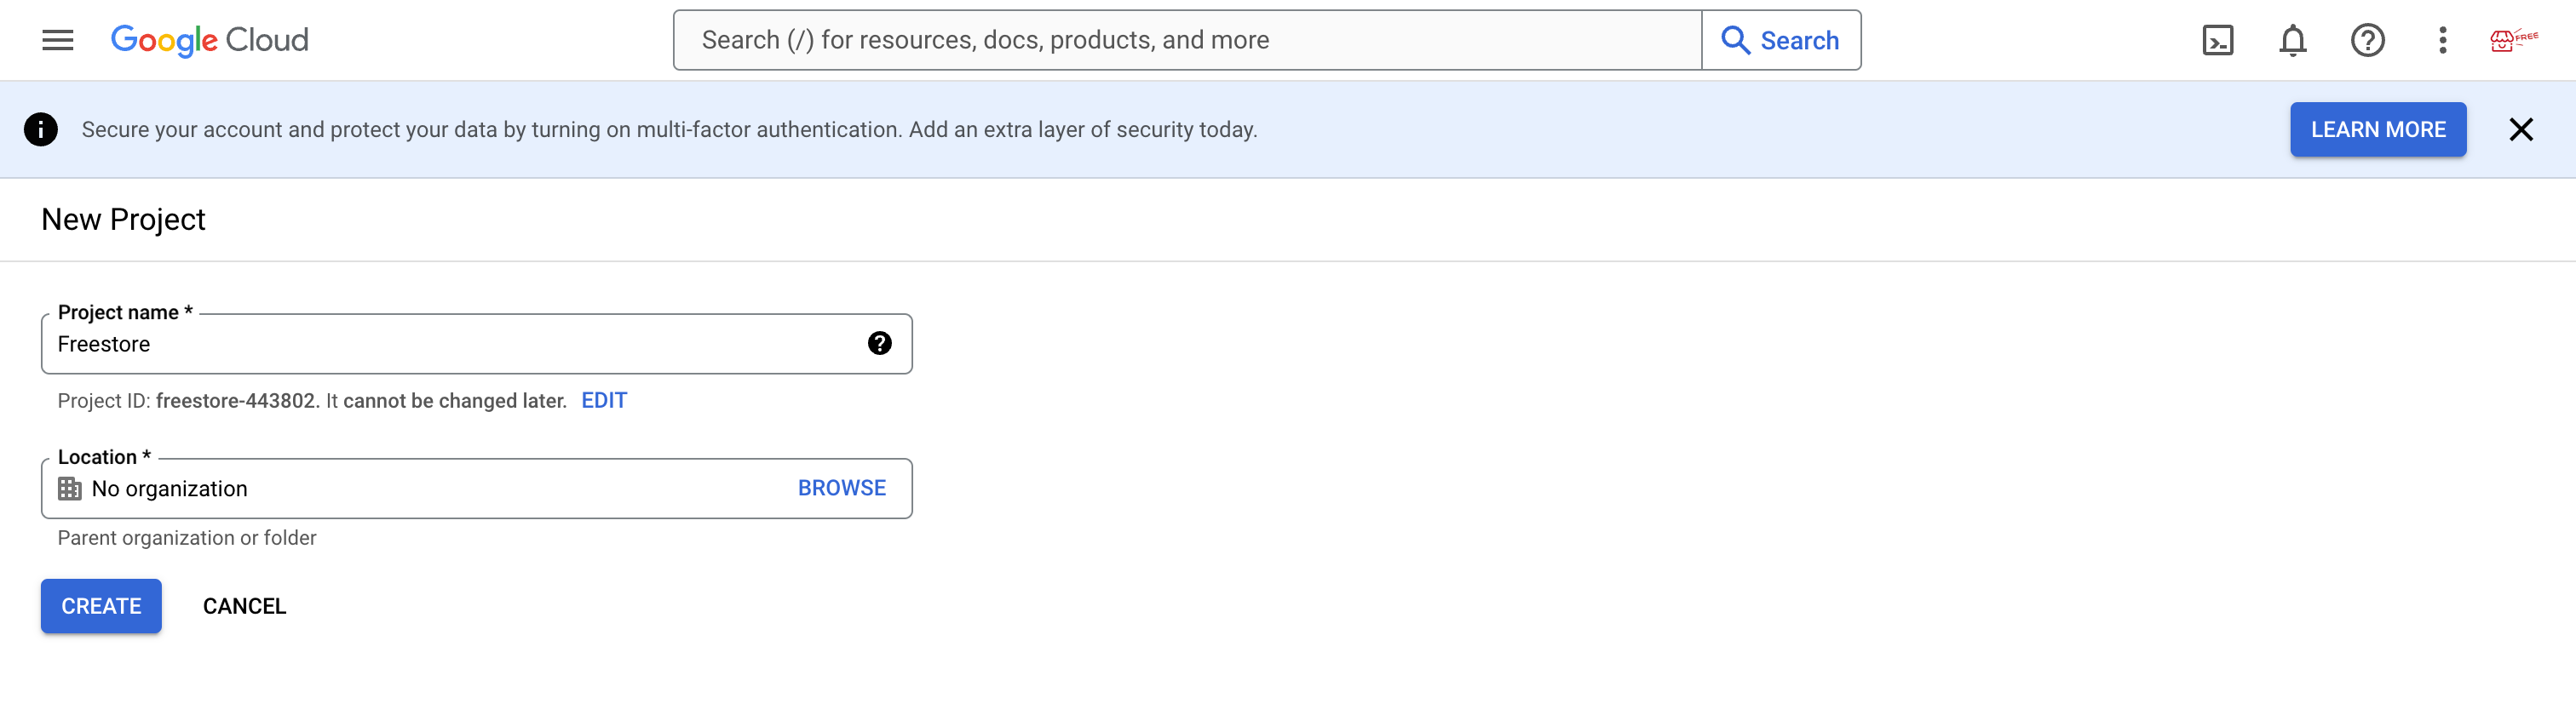Screen dimensions: 2576x715
Task: Click the blue Search button
Action: pos(1780,40)
